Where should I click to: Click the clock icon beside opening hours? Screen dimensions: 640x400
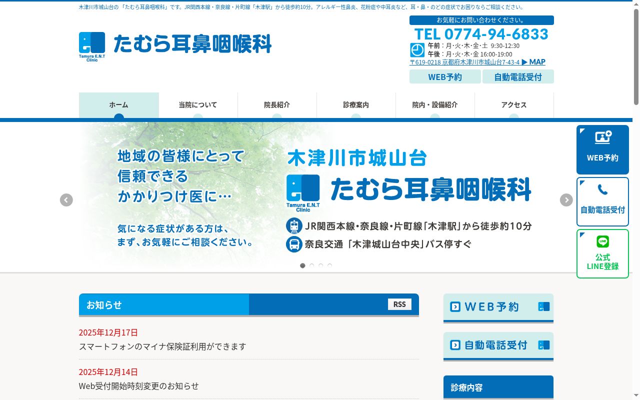pos(417,50)
